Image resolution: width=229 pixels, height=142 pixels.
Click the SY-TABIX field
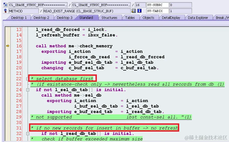point(158,11)
